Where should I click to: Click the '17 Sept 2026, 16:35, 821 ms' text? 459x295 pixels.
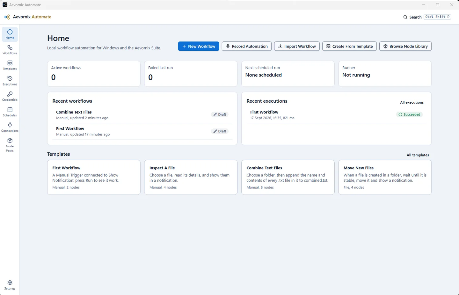(x=272, y=118)
